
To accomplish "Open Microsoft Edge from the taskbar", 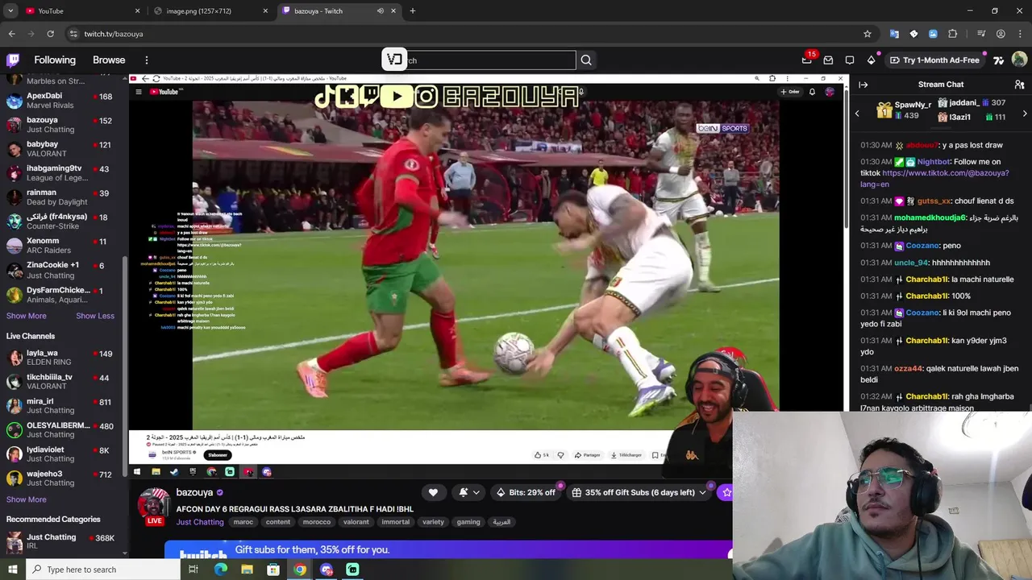I will (x=220, y=570).
